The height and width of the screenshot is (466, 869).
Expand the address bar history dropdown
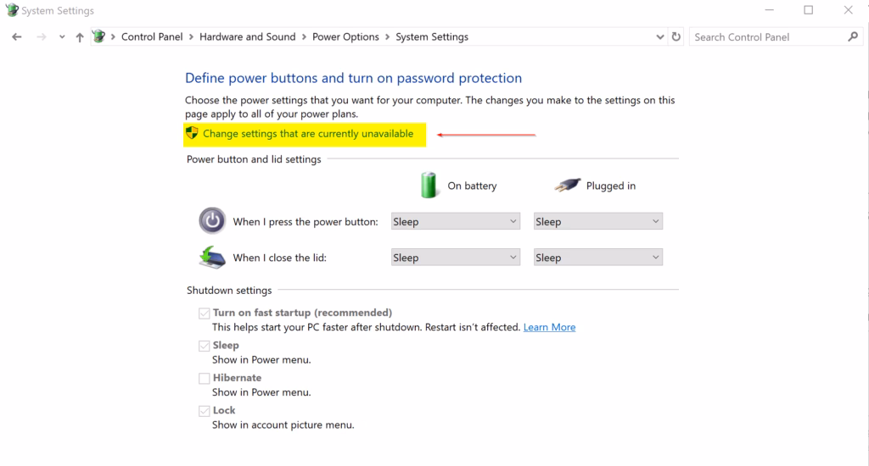(661, 37)
